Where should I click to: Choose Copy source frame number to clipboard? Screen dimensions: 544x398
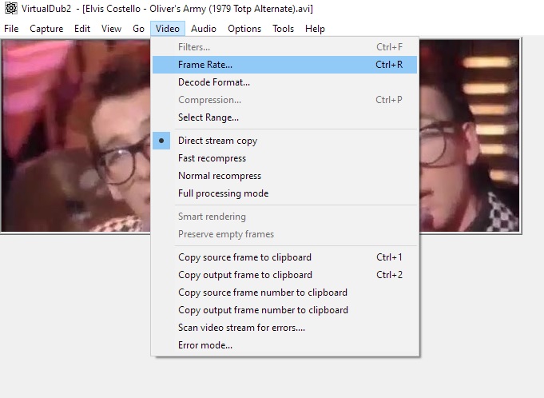point(285,293)
